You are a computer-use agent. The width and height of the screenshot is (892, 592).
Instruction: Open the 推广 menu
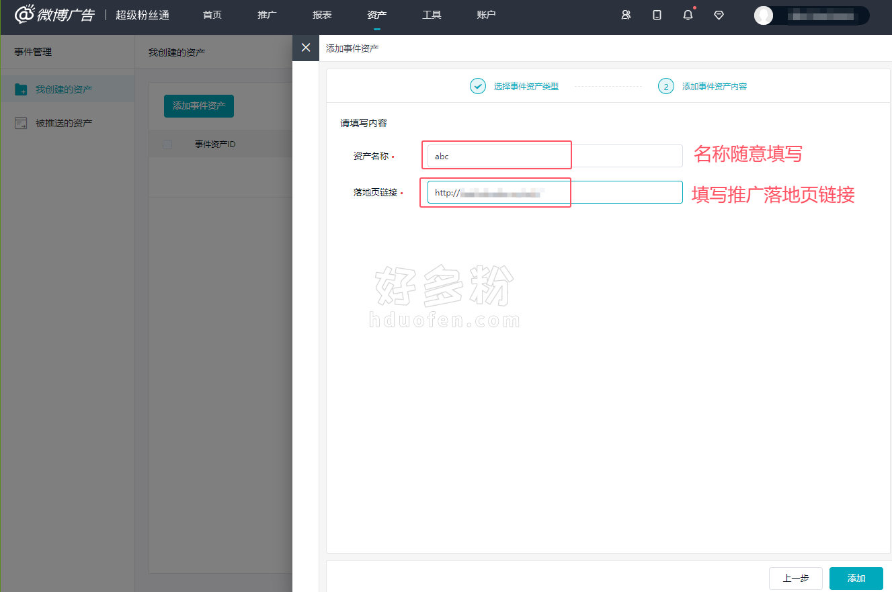tap(267, 15)
